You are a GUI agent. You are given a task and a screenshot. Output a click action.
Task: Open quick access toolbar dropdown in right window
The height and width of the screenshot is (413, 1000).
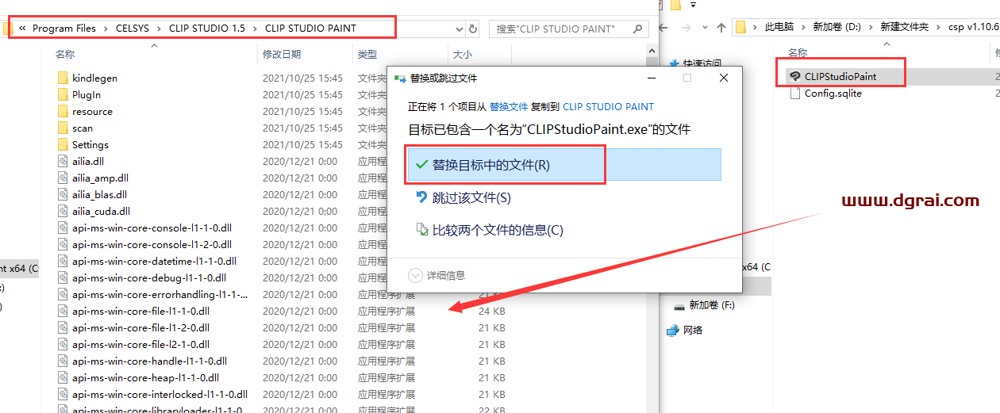[x=693, y=4]
